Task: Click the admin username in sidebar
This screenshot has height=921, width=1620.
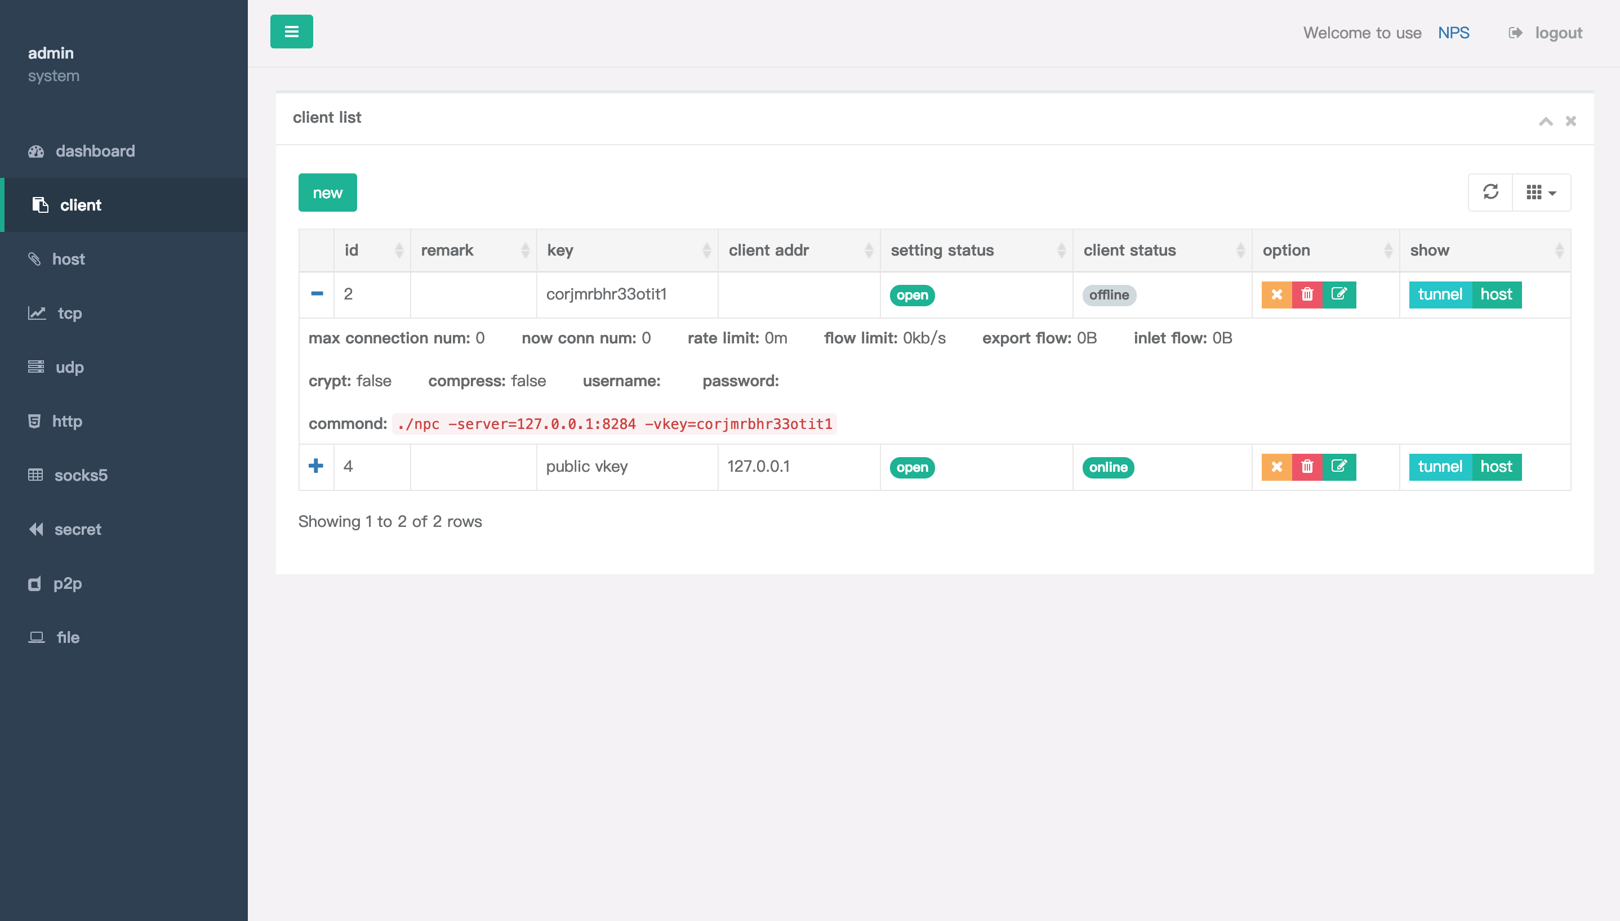Action: (x=51, y=53)
